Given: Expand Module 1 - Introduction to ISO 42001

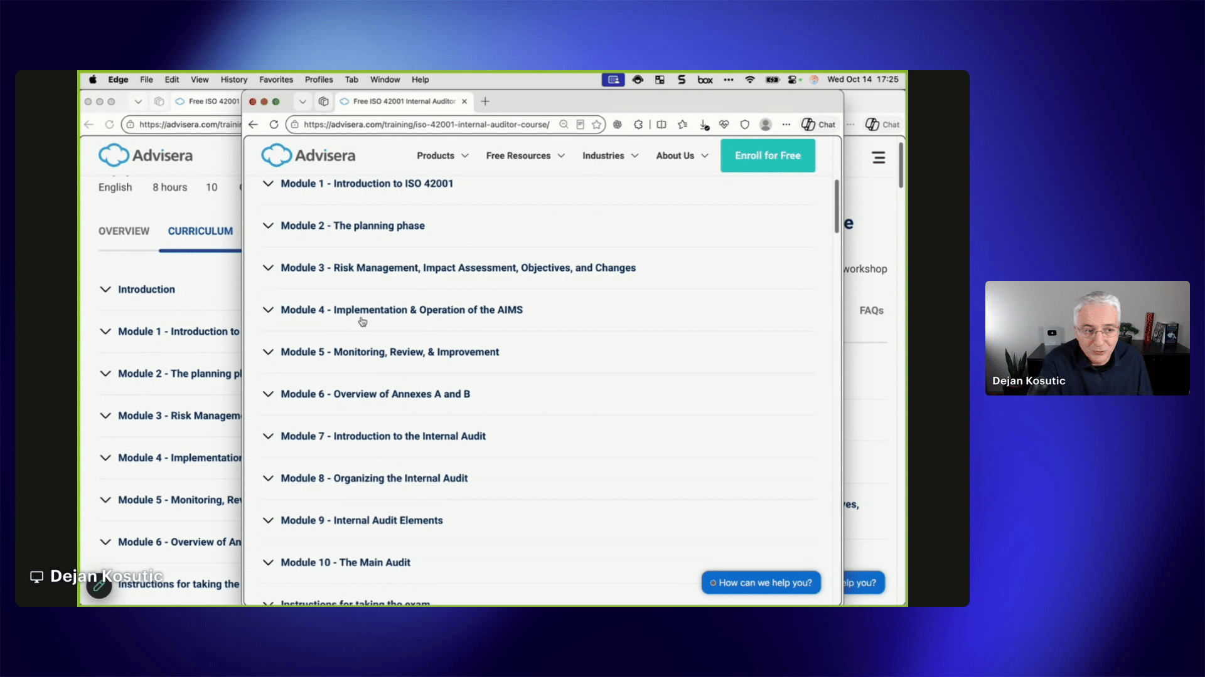Looking at the screenshot, I should [538, 184].
